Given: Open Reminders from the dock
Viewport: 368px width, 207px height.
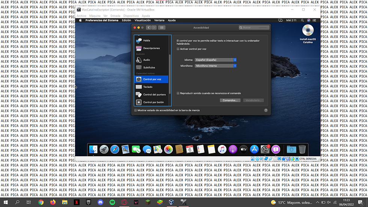Looking at the screenshot, I should coord(201,149).
